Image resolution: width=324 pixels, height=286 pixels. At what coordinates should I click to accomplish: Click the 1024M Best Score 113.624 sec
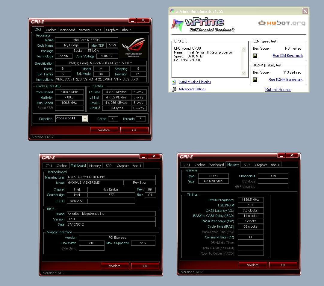(x=292, y=72)
